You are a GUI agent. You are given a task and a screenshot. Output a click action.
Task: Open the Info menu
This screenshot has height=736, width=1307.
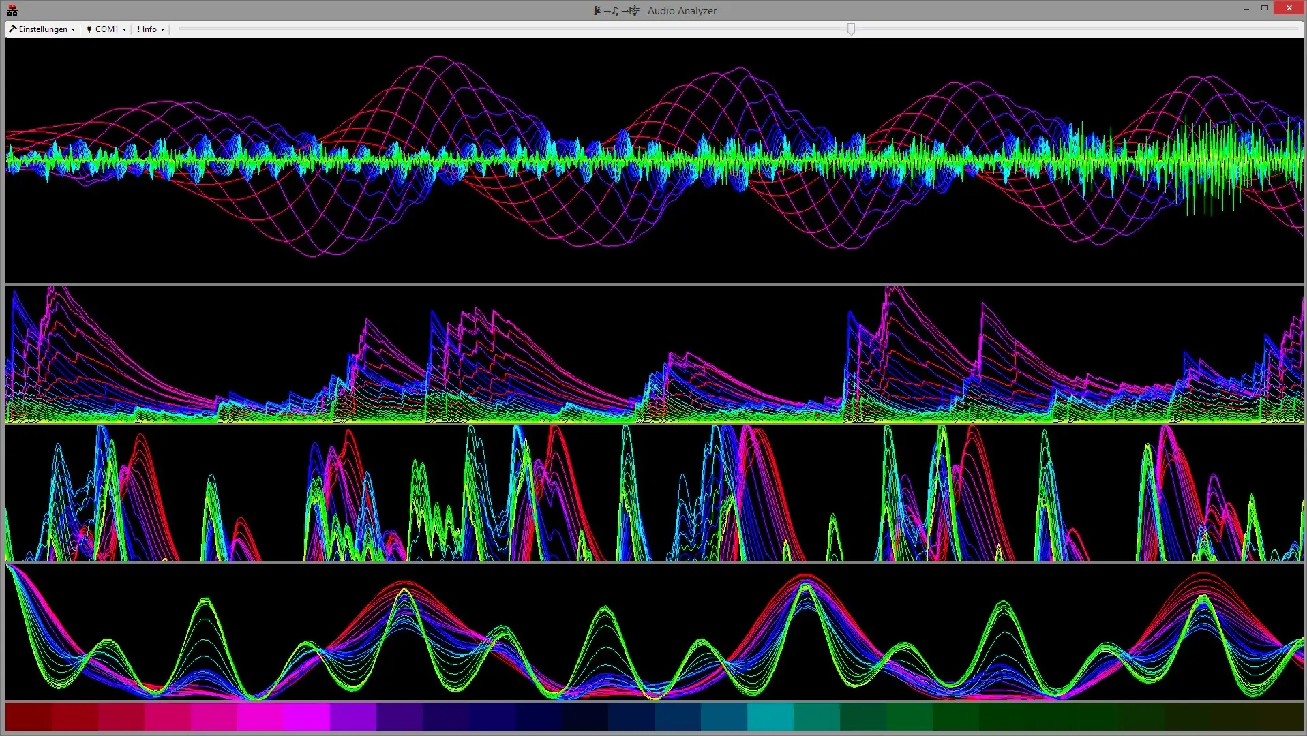click(150, 29)
